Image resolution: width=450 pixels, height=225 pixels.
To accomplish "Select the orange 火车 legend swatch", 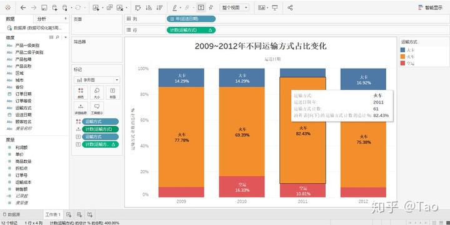I will pos(402,56).
